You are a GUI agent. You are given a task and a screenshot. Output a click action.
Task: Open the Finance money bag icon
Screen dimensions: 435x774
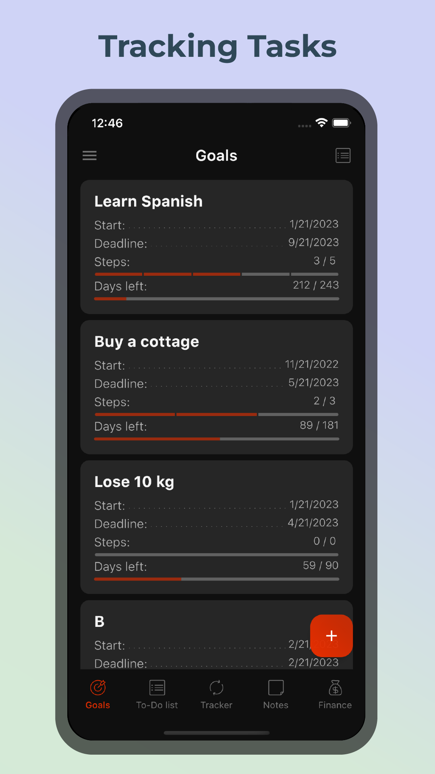[x=335, y=688]
